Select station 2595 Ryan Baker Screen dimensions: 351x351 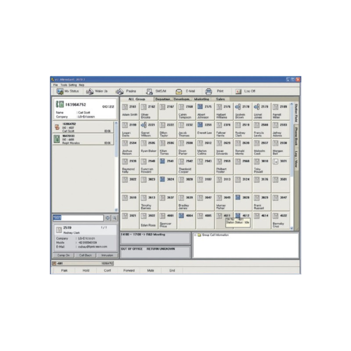[x=149, y=147]
